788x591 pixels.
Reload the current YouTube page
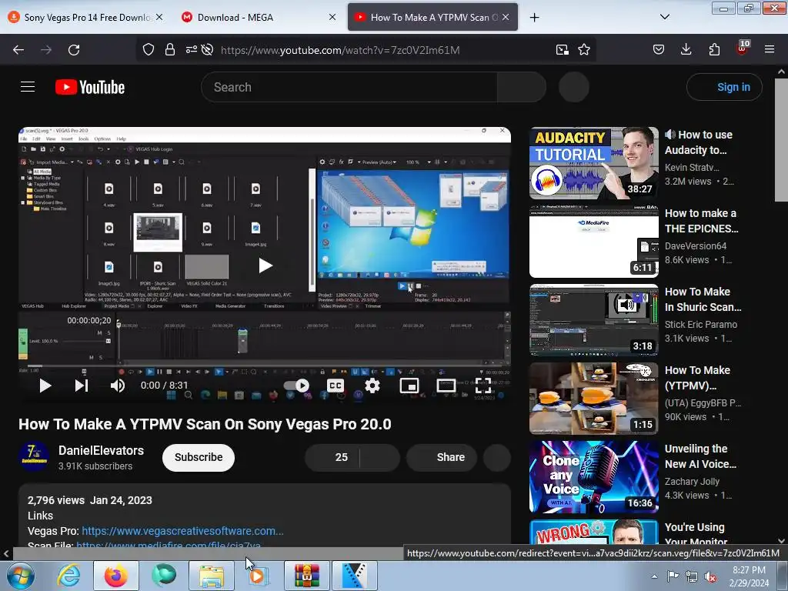click(74, 50)
